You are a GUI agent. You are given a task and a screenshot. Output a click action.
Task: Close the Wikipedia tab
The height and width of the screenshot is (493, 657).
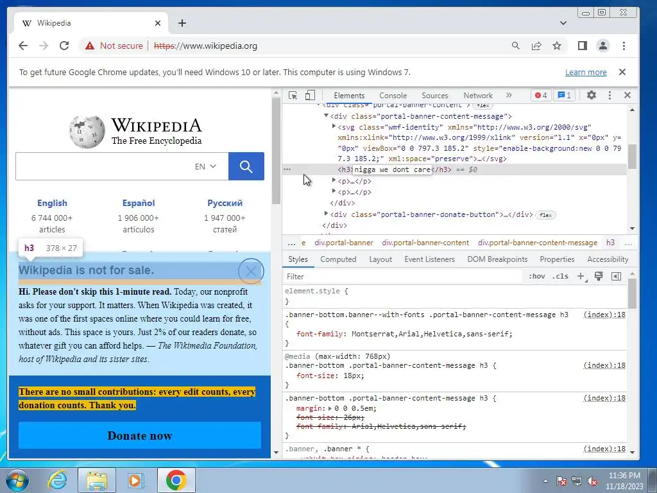point(158,23)
